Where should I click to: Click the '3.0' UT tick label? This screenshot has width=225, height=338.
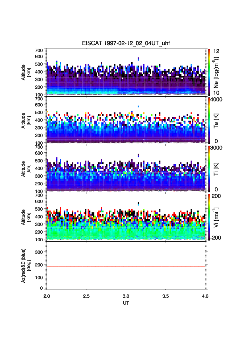[x=126, y=296]
